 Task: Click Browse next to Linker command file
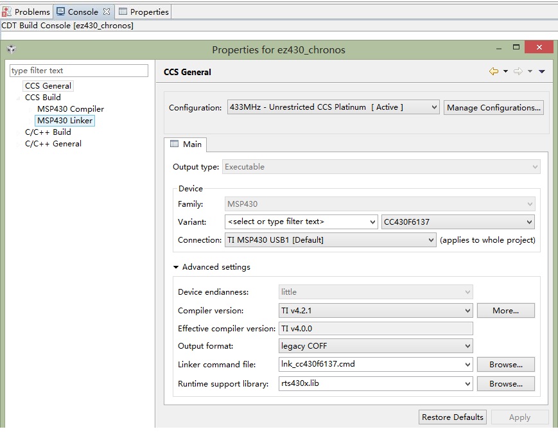click(505, 365)
